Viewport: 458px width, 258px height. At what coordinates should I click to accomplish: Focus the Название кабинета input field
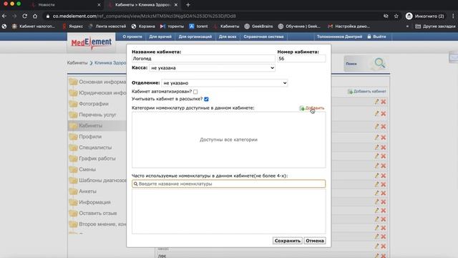click(x=203, y=59)
